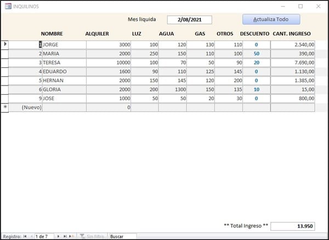
Task: Select JORGE row using record selector arrow
Action: [x=5, y=44]
